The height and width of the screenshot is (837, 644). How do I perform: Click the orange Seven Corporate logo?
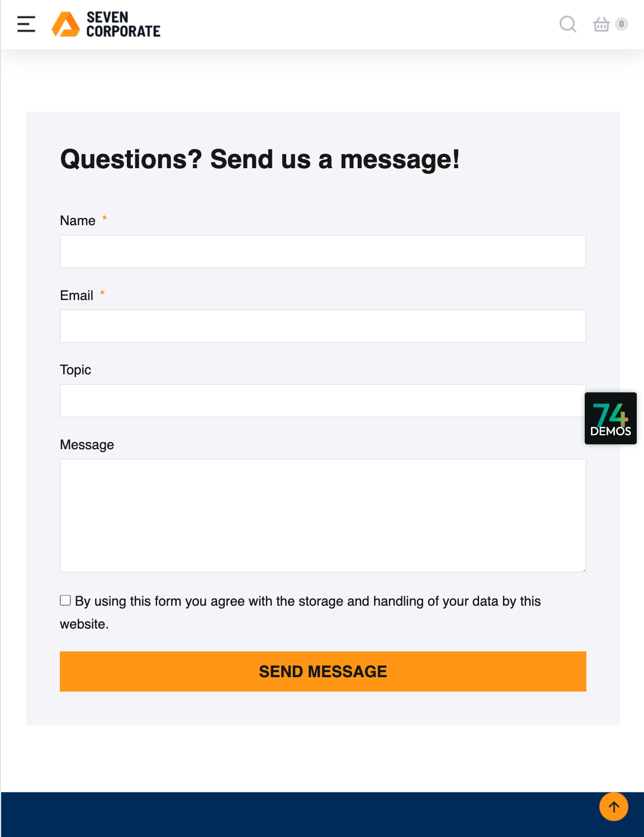pyautogui.click(x=66, y=24)
